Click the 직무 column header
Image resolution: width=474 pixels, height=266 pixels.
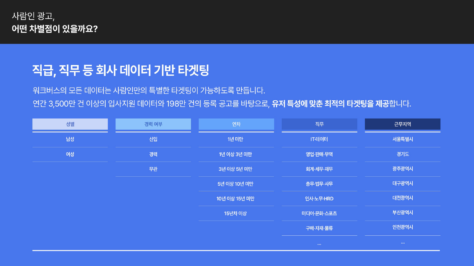pyautogui.click(x=319, y=124)
